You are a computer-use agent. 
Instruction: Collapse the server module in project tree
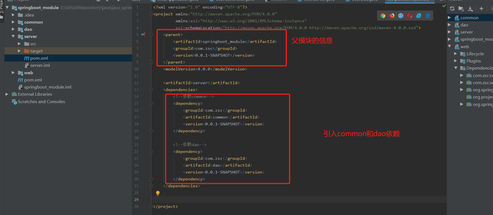point(13,36)
